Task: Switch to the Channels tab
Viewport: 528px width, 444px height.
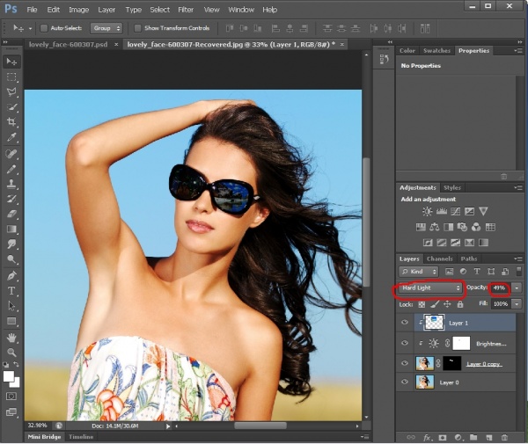Action: [x=439, y=258]
